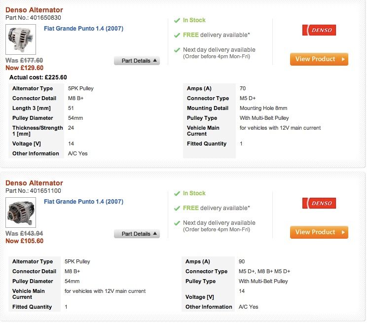The width and height of the screenshot is (370, 323).
Task: Click the FREE delivery available text, first listing
Action: tap(217, 35)
